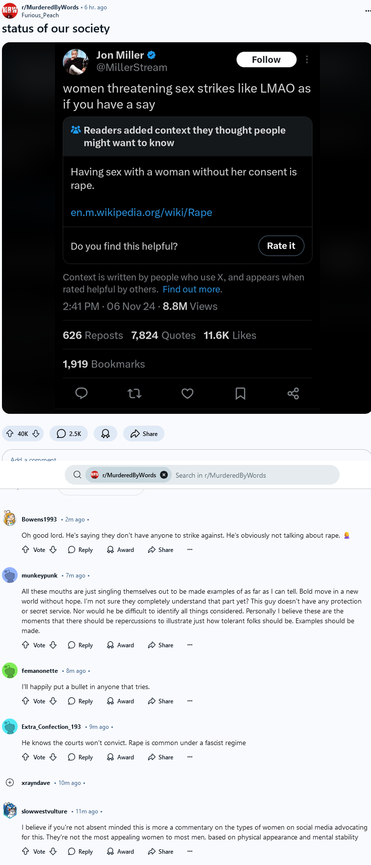Viewport: 371px width, 865px height.
Task: Share the post using the Share button
Action: pos(144,433)
